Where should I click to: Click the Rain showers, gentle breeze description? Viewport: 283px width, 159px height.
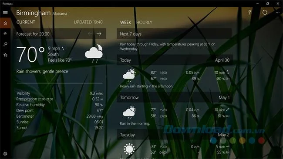tap(42, 72)
